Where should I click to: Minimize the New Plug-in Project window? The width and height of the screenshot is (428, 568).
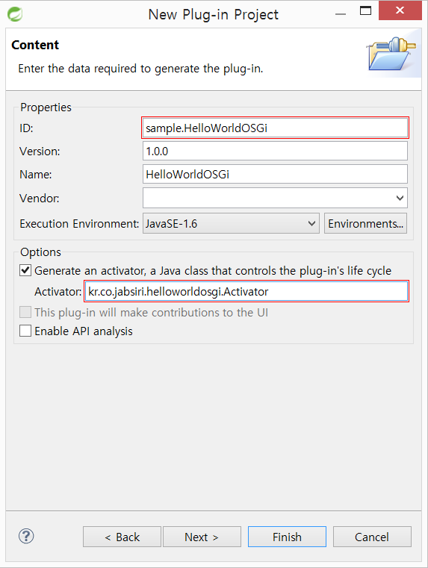(341, 13)
